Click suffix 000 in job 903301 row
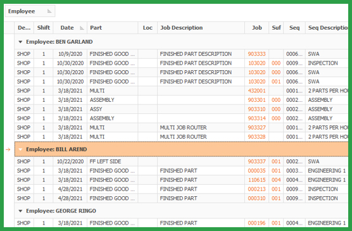This screenshot has height=231, width=352. coord(276,100)
